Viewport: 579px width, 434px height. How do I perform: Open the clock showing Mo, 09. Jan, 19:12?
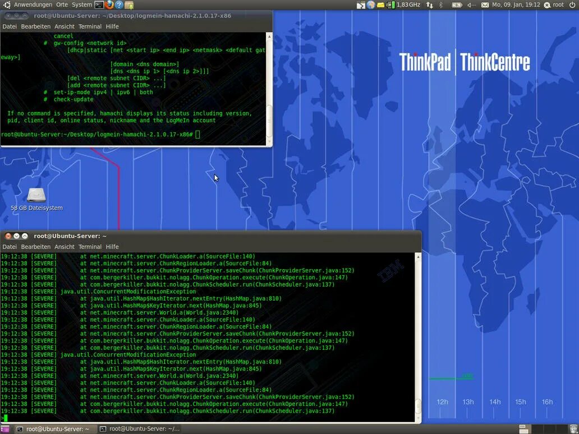point(516,5)
